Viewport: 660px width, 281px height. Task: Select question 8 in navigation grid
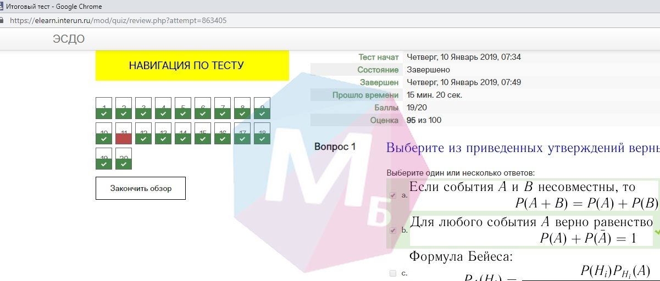click(x=242, y=108)
